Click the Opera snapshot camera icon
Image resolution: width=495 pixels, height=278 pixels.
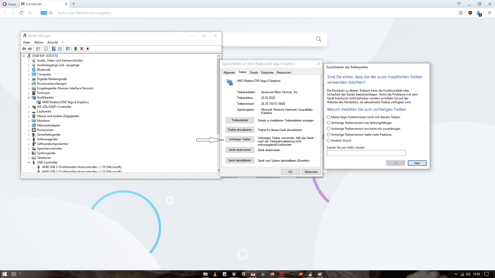(x=461, y=13)
